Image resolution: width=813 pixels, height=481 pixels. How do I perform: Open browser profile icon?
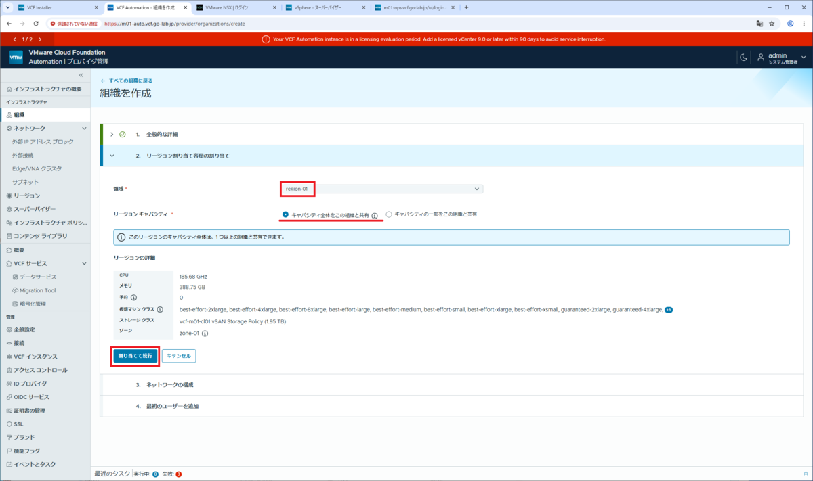pyautogui.click(x=791, y=23)
